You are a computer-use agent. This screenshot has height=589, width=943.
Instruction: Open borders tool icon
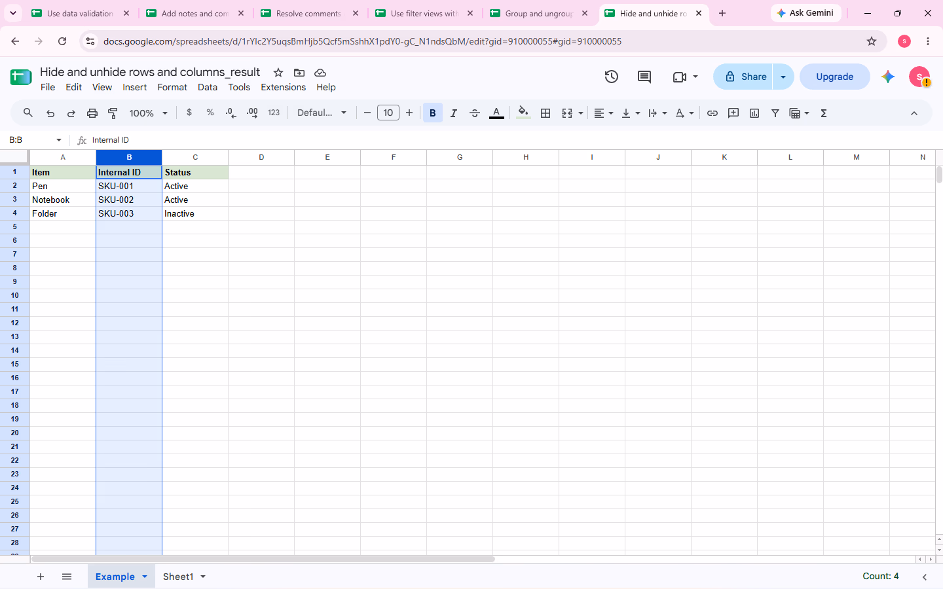(x=545, y=113)
